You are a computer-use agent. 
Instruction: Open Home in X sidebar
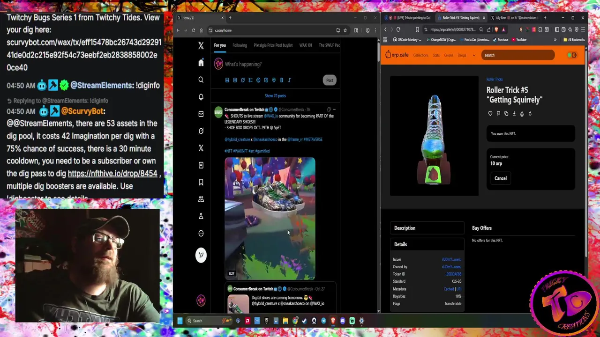pyautogui.click(x=201, y=63)
